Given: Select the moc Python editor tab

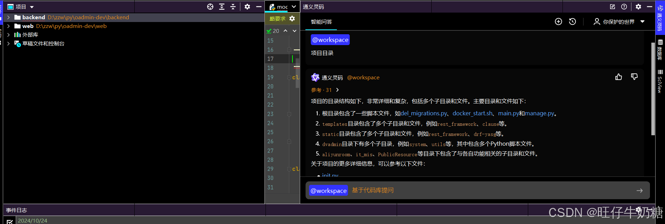Looking at the screenshot, I should [x=279, y=7].
